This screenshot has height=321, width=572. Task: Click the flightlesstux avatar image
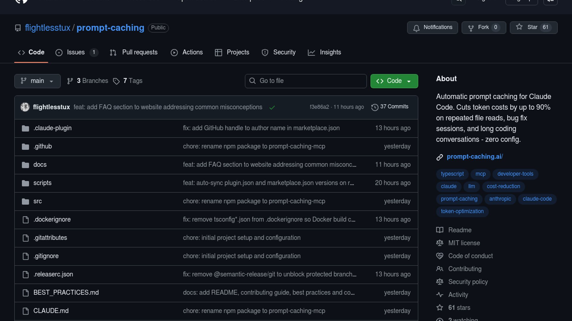point(25,107)
